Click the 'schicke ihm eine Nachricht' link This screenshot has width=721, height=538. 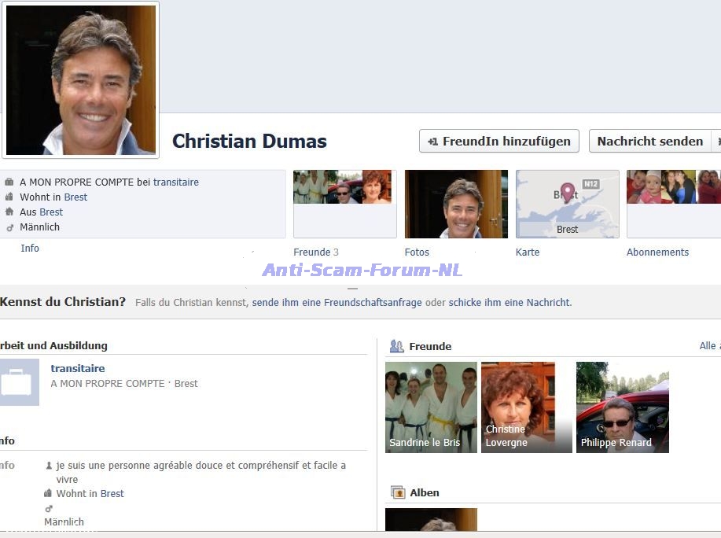(x=509, y=303)
